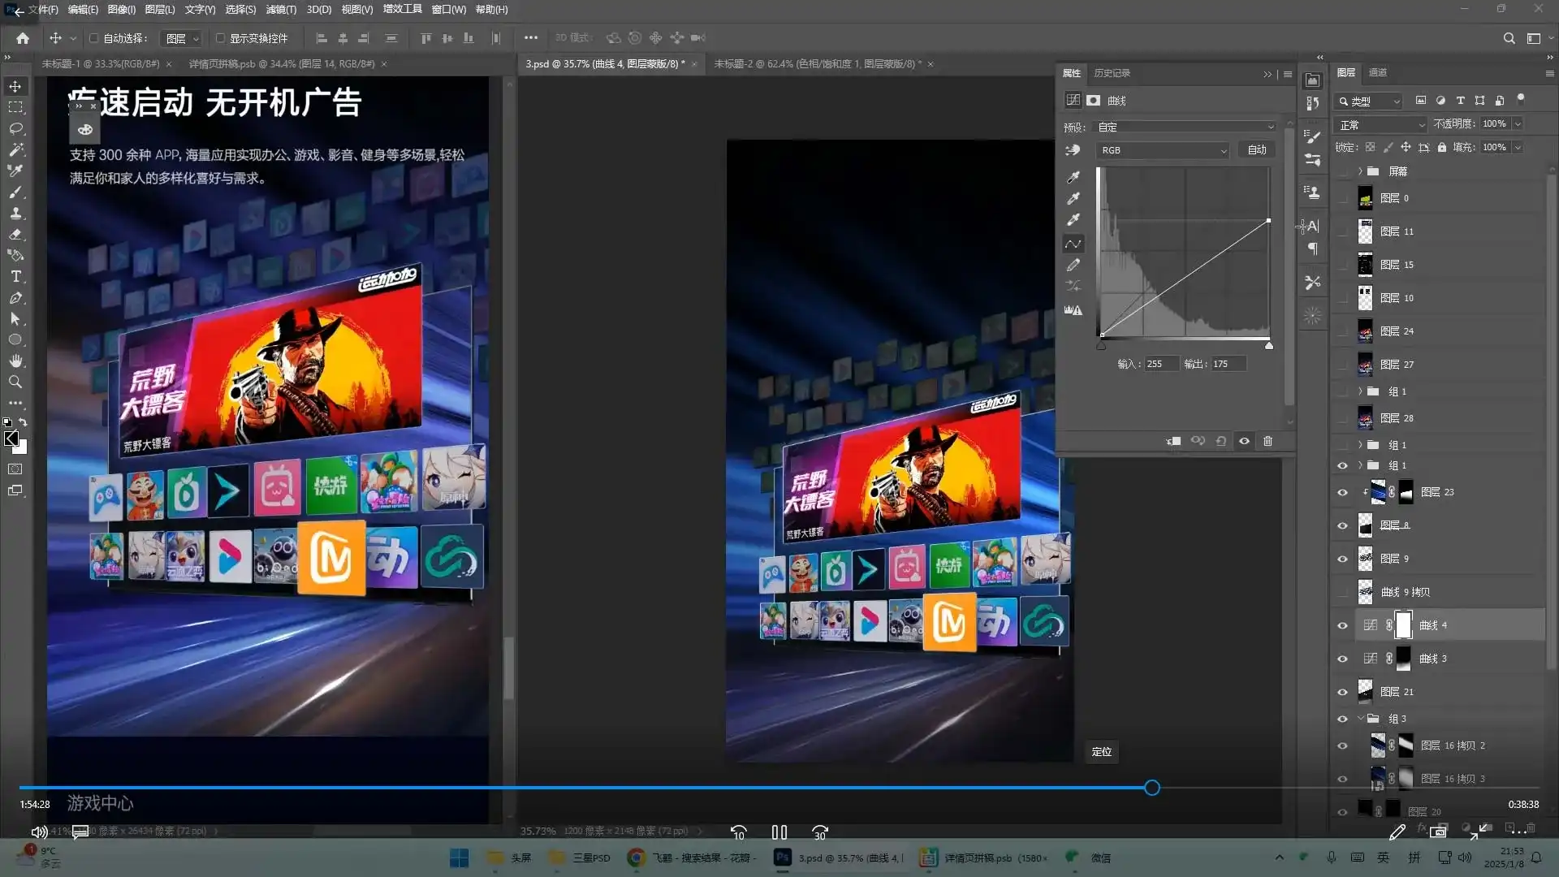This screenshot has width=1559, height=877.
Task: Click the trash icon in Properties panel
Action: pyautogui.click(x=1267, y=441)
